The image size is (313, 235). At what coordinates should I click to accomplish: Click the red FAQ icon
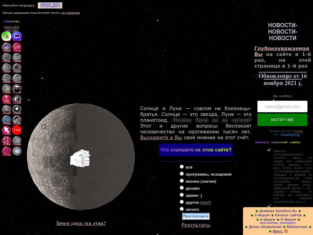coord(17,130)
